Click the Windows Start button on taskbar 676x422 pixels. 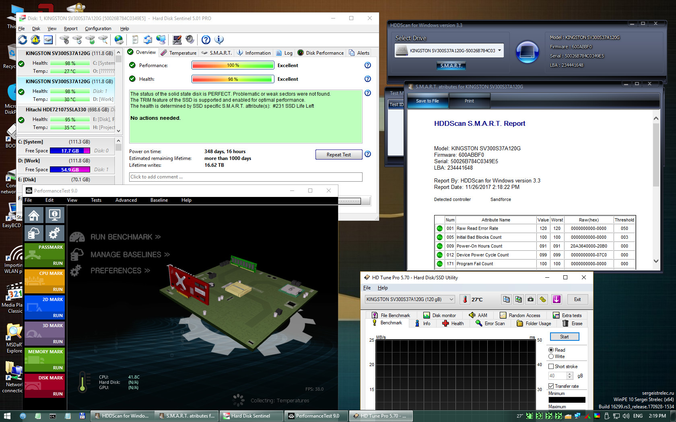tap(7, 416)
